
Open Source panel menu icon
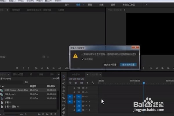7,10
